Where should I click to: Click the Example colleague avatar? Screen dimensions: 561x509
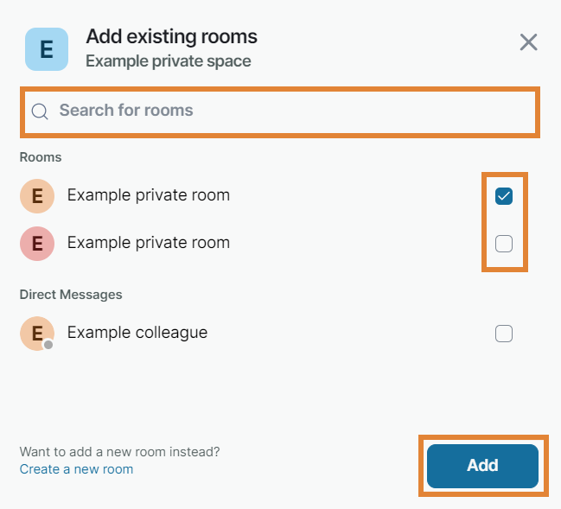click(x=37, y=334)
